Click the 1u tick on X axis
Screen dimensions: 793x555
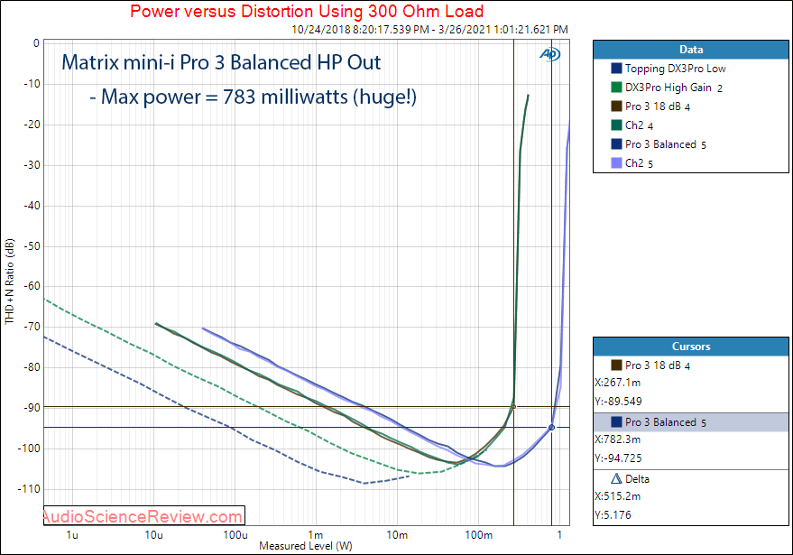[72, 535]
